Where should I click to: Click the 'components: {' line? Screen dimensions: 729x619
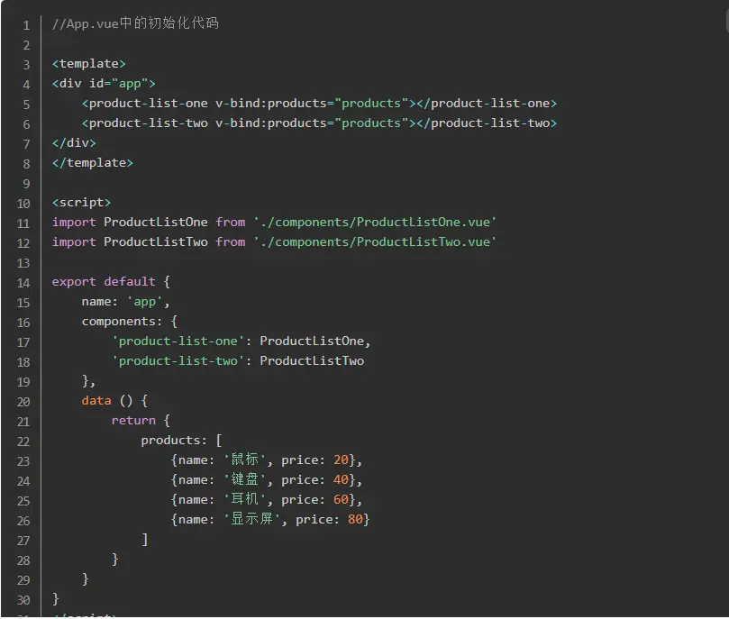[130, 321]
